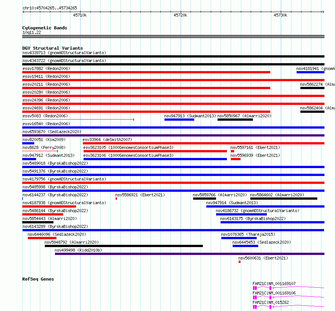
Task: Click nsv1076365 (Thareja2015) label
Action: tap(248, 234)
